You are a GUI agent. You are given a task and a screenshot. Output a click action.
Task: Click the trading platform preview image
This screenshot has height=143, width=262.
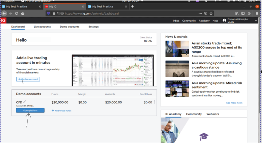click(x=113, y=70)
